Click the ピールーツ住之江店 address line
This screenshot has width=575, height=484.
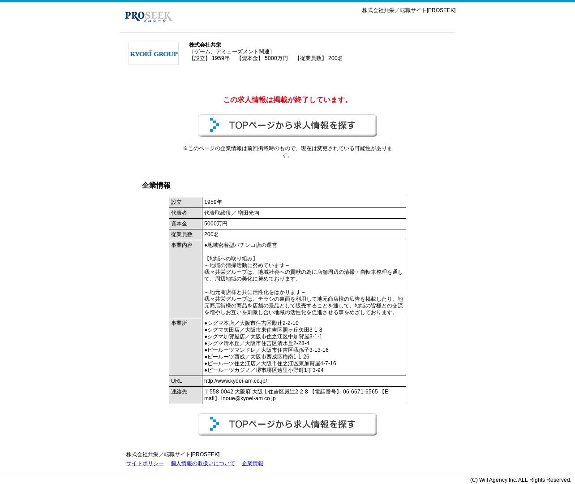[x=270, y=364]
